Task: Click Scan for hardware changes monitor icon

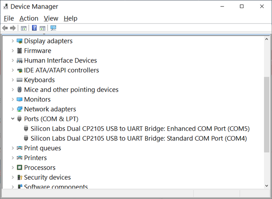Action: (53, 28)
